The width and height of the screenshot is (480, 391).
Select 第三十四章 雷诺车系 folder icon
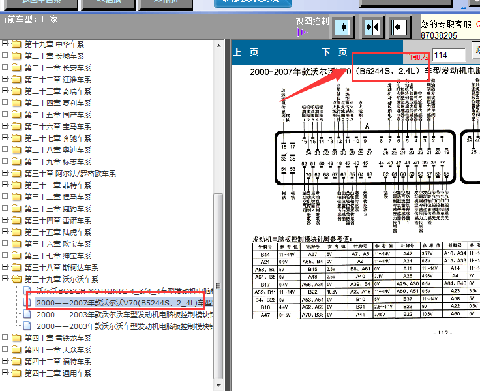[x=16, y=221]
